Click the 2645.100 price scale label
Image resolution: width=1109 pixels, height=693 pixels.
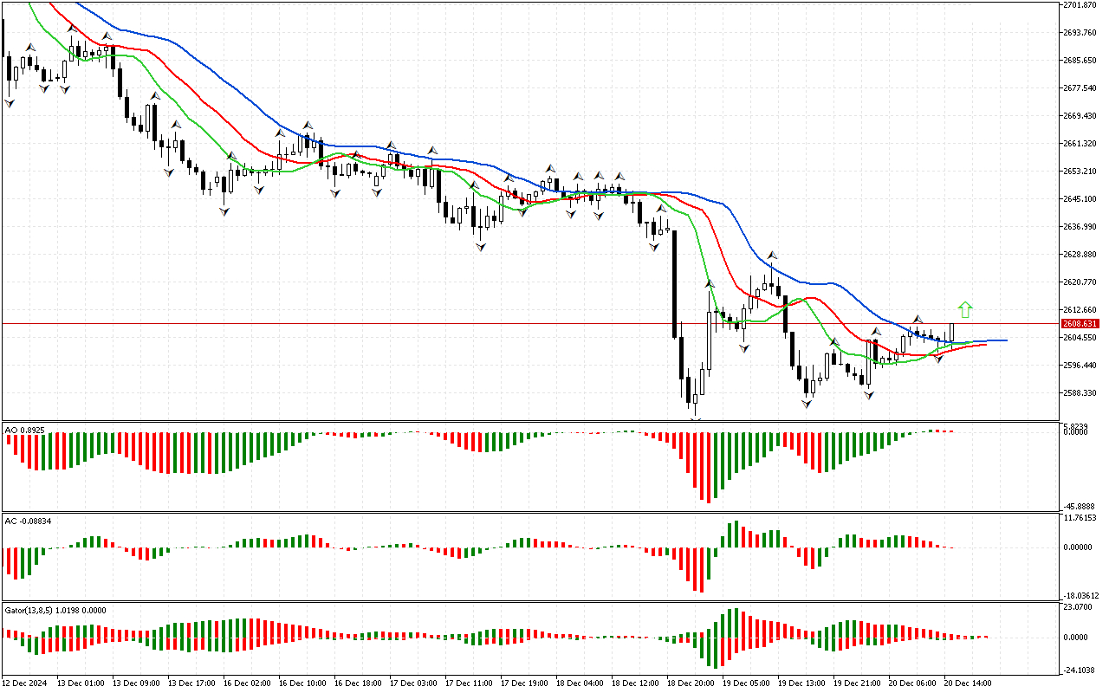[x=1081, y=199]
